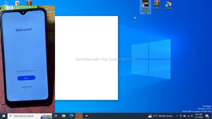Open iTop Screen Recorder from the taskbar
The height and width of the screenshot is (119, 212).
(87, 116)
